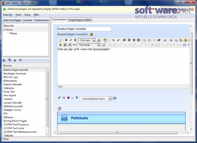Open the Font family dropdown
The height and width of the screenshot is (143, 197).
[89, 45]
